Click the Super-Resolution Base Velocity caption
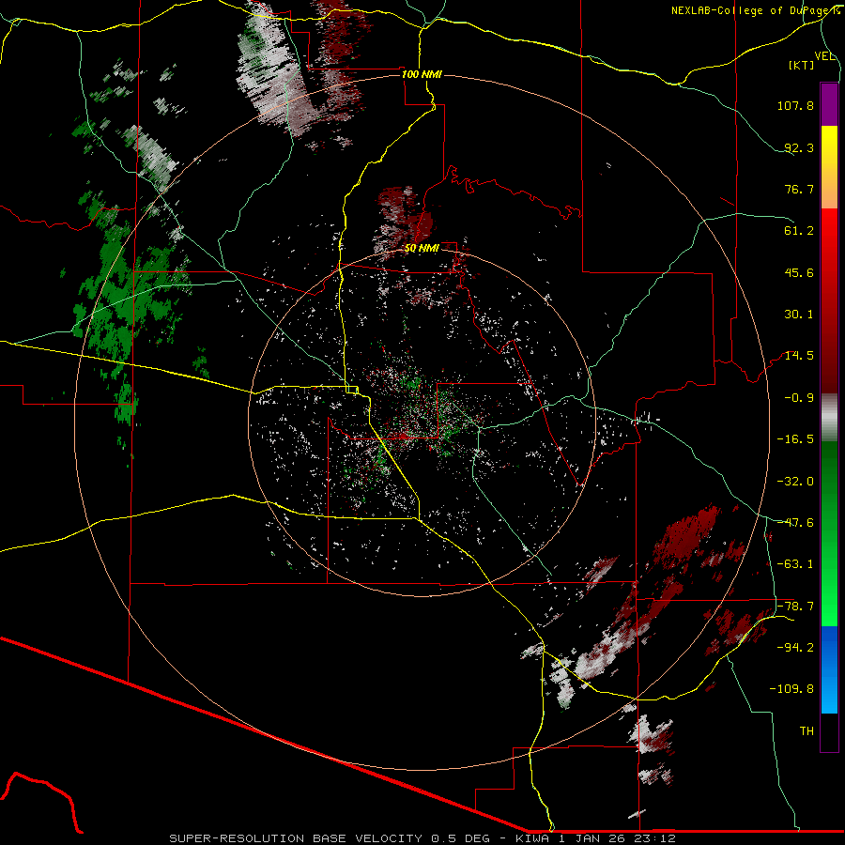The height and width of the screenshot is (845, 845). pos(422,838)
